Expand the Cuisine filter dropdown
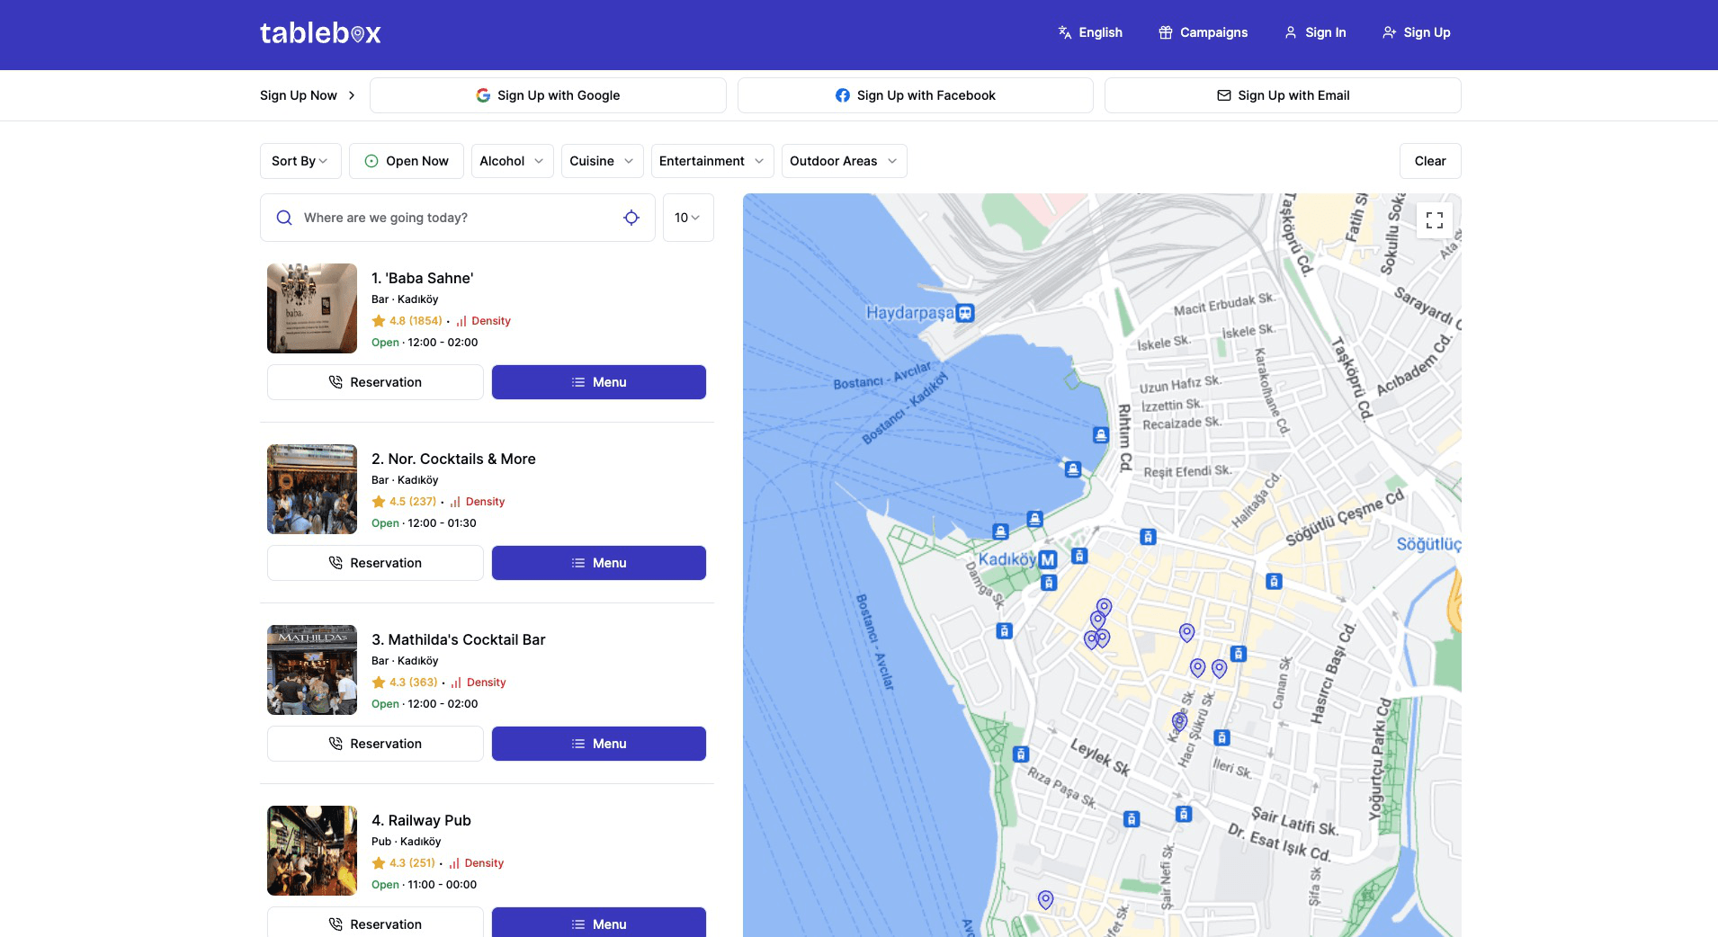1718x937 pixels. pyautogui.click(x=602, y=161)
